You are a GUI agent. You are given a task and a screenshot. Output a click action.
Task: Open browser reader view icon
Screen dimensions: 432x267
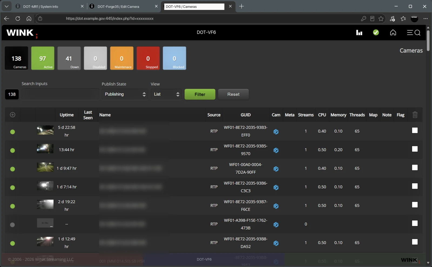pyautogui.click(x=372, y=19)
